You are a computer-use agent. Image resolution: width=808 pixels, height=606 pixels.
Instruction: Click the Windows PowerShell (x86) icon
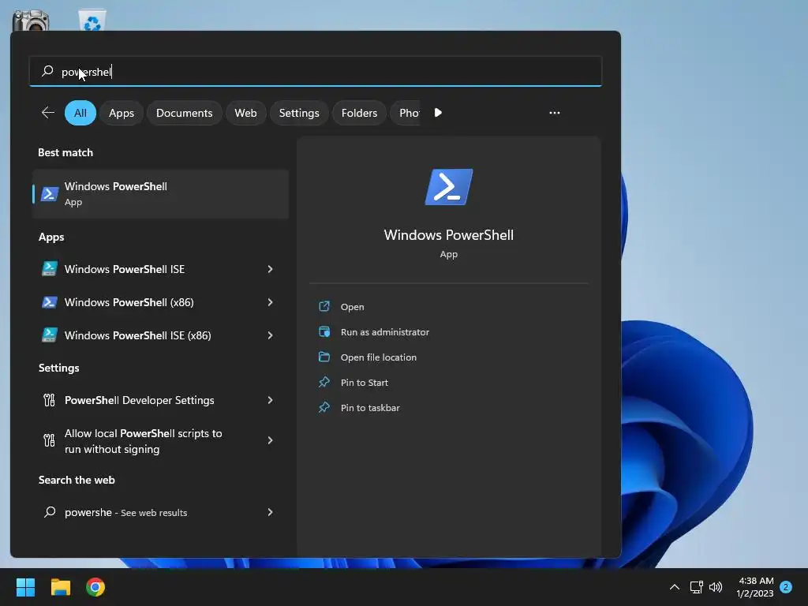click(x=49, y=302)
